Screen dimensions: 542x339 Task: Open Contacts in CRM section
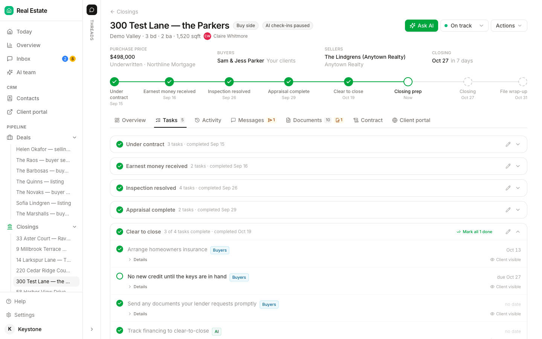(x=41, y=98)
